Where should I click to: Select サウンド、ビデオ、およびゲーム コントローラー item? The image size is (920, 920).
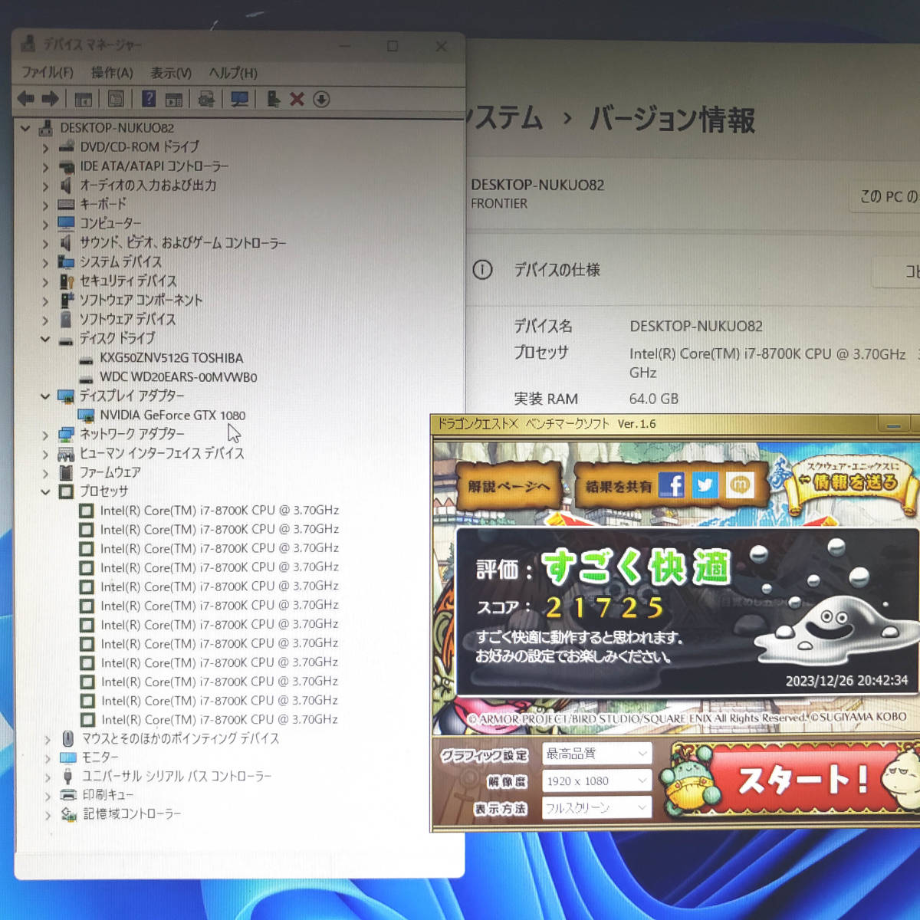182,242
